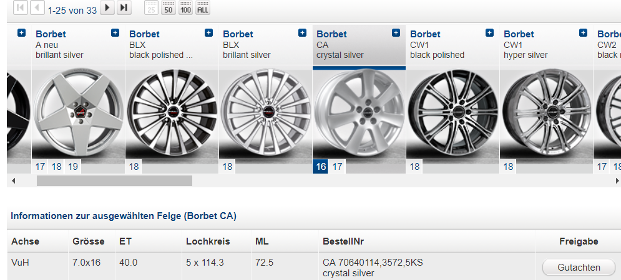Screen dimensions: 621x280
Task: Click 'VuH' axle cell
Action: pyautogui.click(x=20, y=263)
